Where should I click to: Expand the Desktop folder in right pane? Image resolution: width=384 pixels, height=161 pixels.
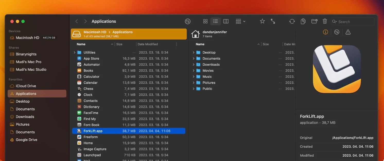pyautogui.click(x=194, y=52)
